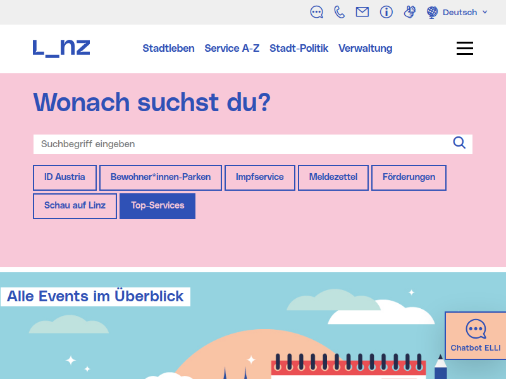Open the sign language hands icon

[x=409, y=12]
